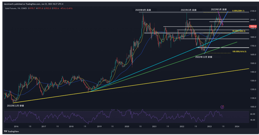The image size is (259, 135).
Task: Click the 1500.0 price axis value
Action: [x=253, y=63]
